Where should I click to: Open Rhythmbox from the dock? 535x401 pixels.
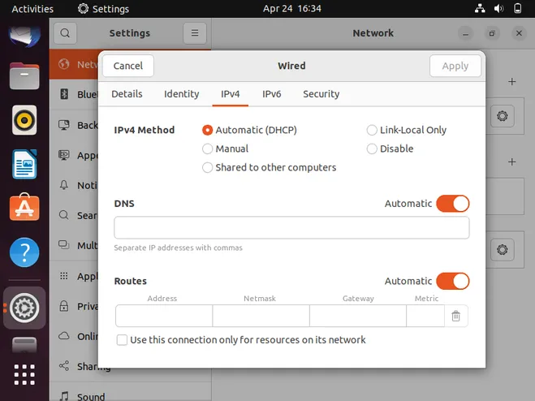point(24,120)
